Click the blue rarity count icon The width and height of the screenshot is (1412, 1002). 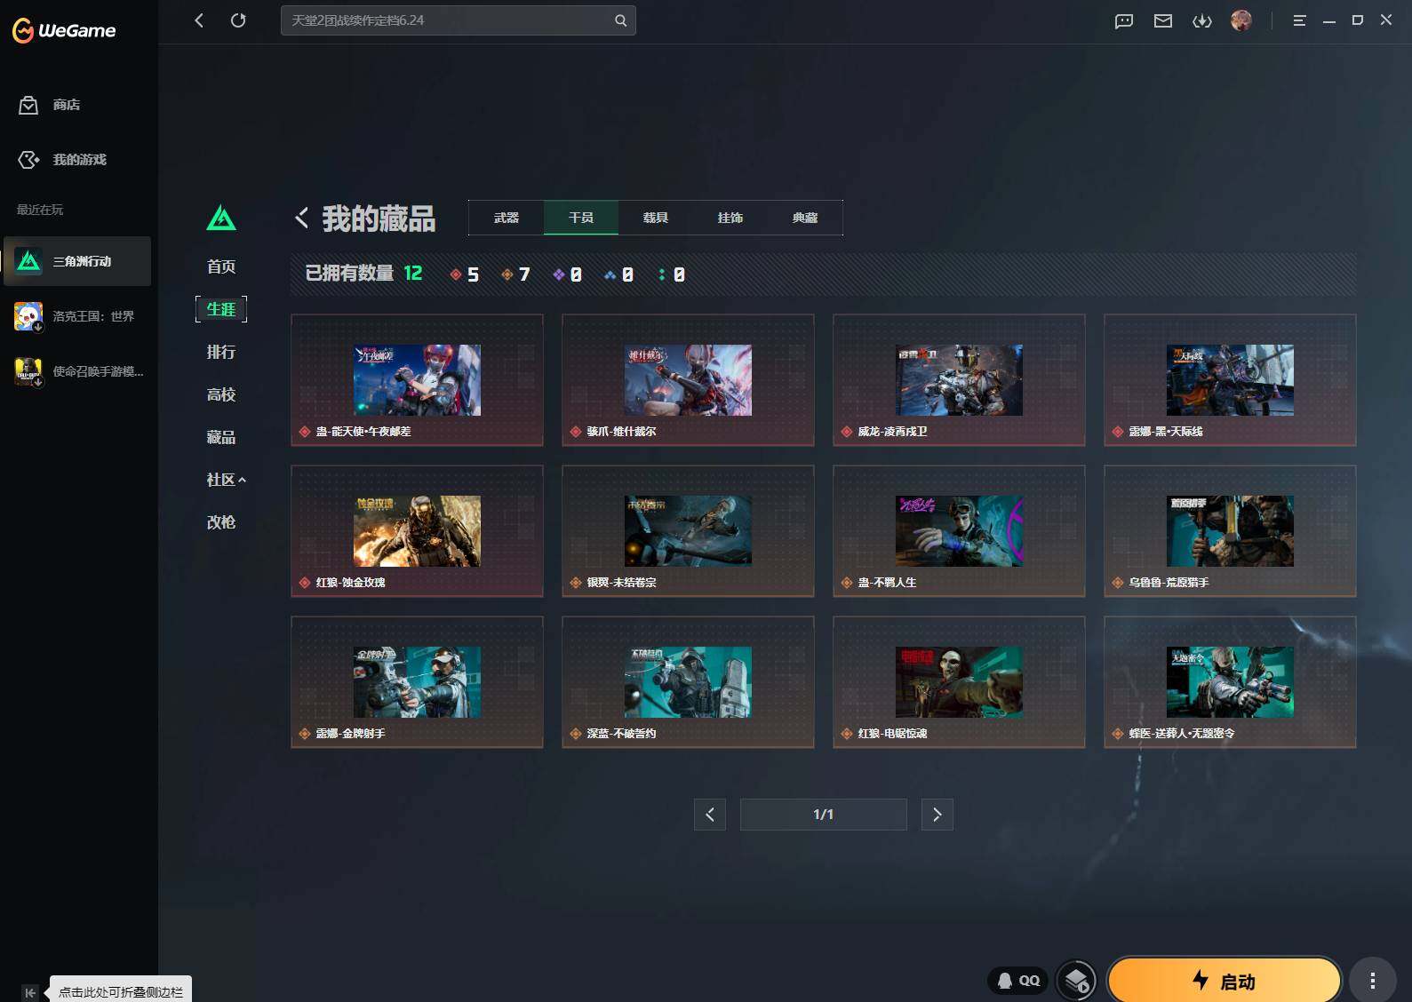point(610,274)
